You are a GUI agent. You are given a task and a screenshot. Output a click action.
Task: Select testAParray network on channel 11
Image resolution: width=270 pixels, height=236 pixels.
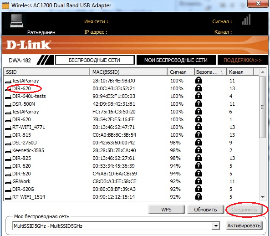click(x=131, y=81)
